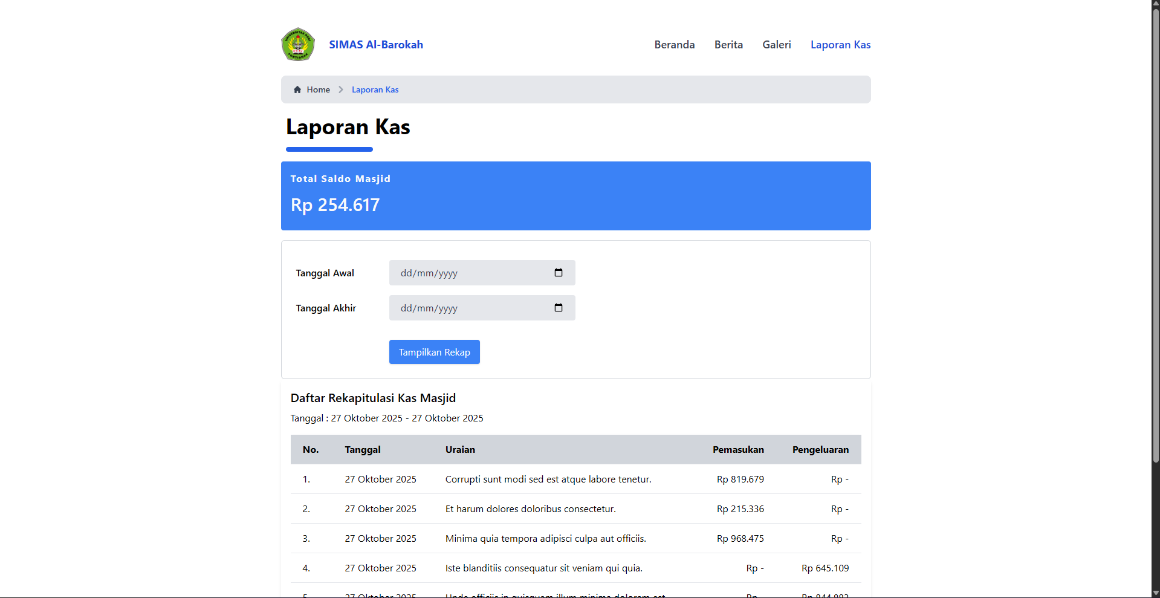Click the vertical page scrollbar
The height and width of the screenshot is (598, 1160).
1155,242
